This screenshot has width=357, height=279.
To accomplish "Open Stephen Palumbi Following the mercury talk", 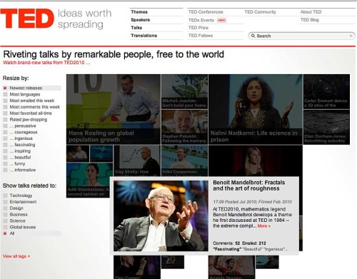I will click(x=184, y=127).
